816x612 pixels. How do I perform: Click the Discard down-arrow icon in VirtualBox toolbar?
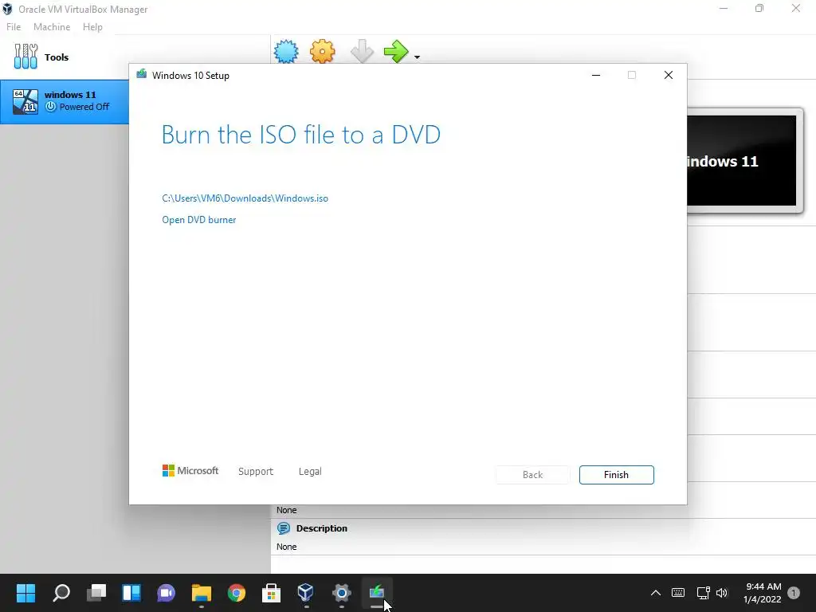point(362,52)
